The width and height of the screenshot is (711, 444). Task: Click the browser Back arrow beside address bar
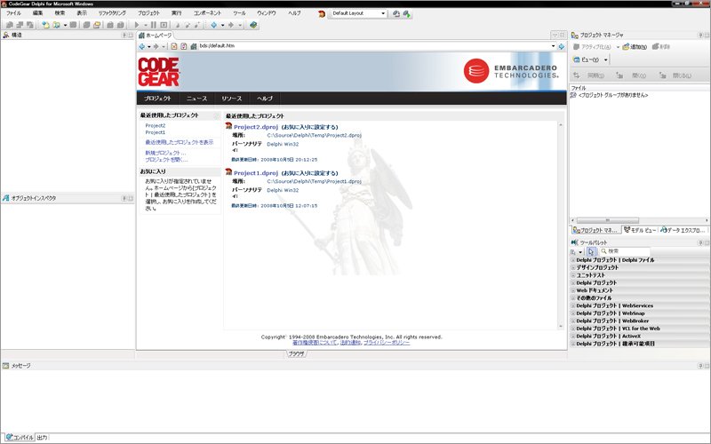tap(142, 46)
